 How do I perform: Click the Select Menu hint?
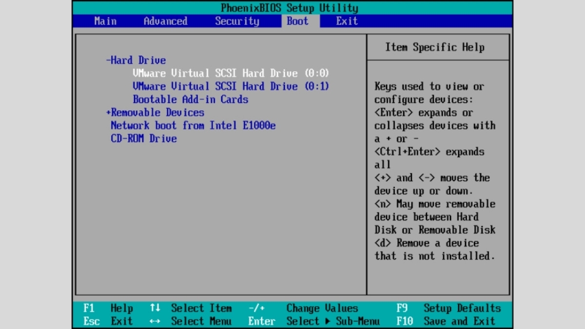tap(201, 321)
